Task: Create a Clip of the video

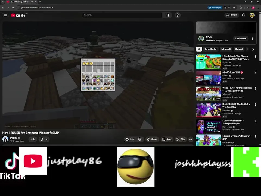Action: (x=181, y=139)
